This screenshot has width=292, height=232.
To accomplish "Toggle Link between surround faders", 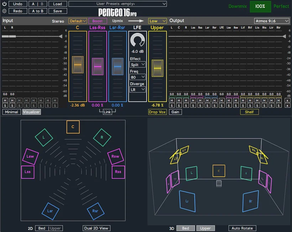I will click(107, 112).
